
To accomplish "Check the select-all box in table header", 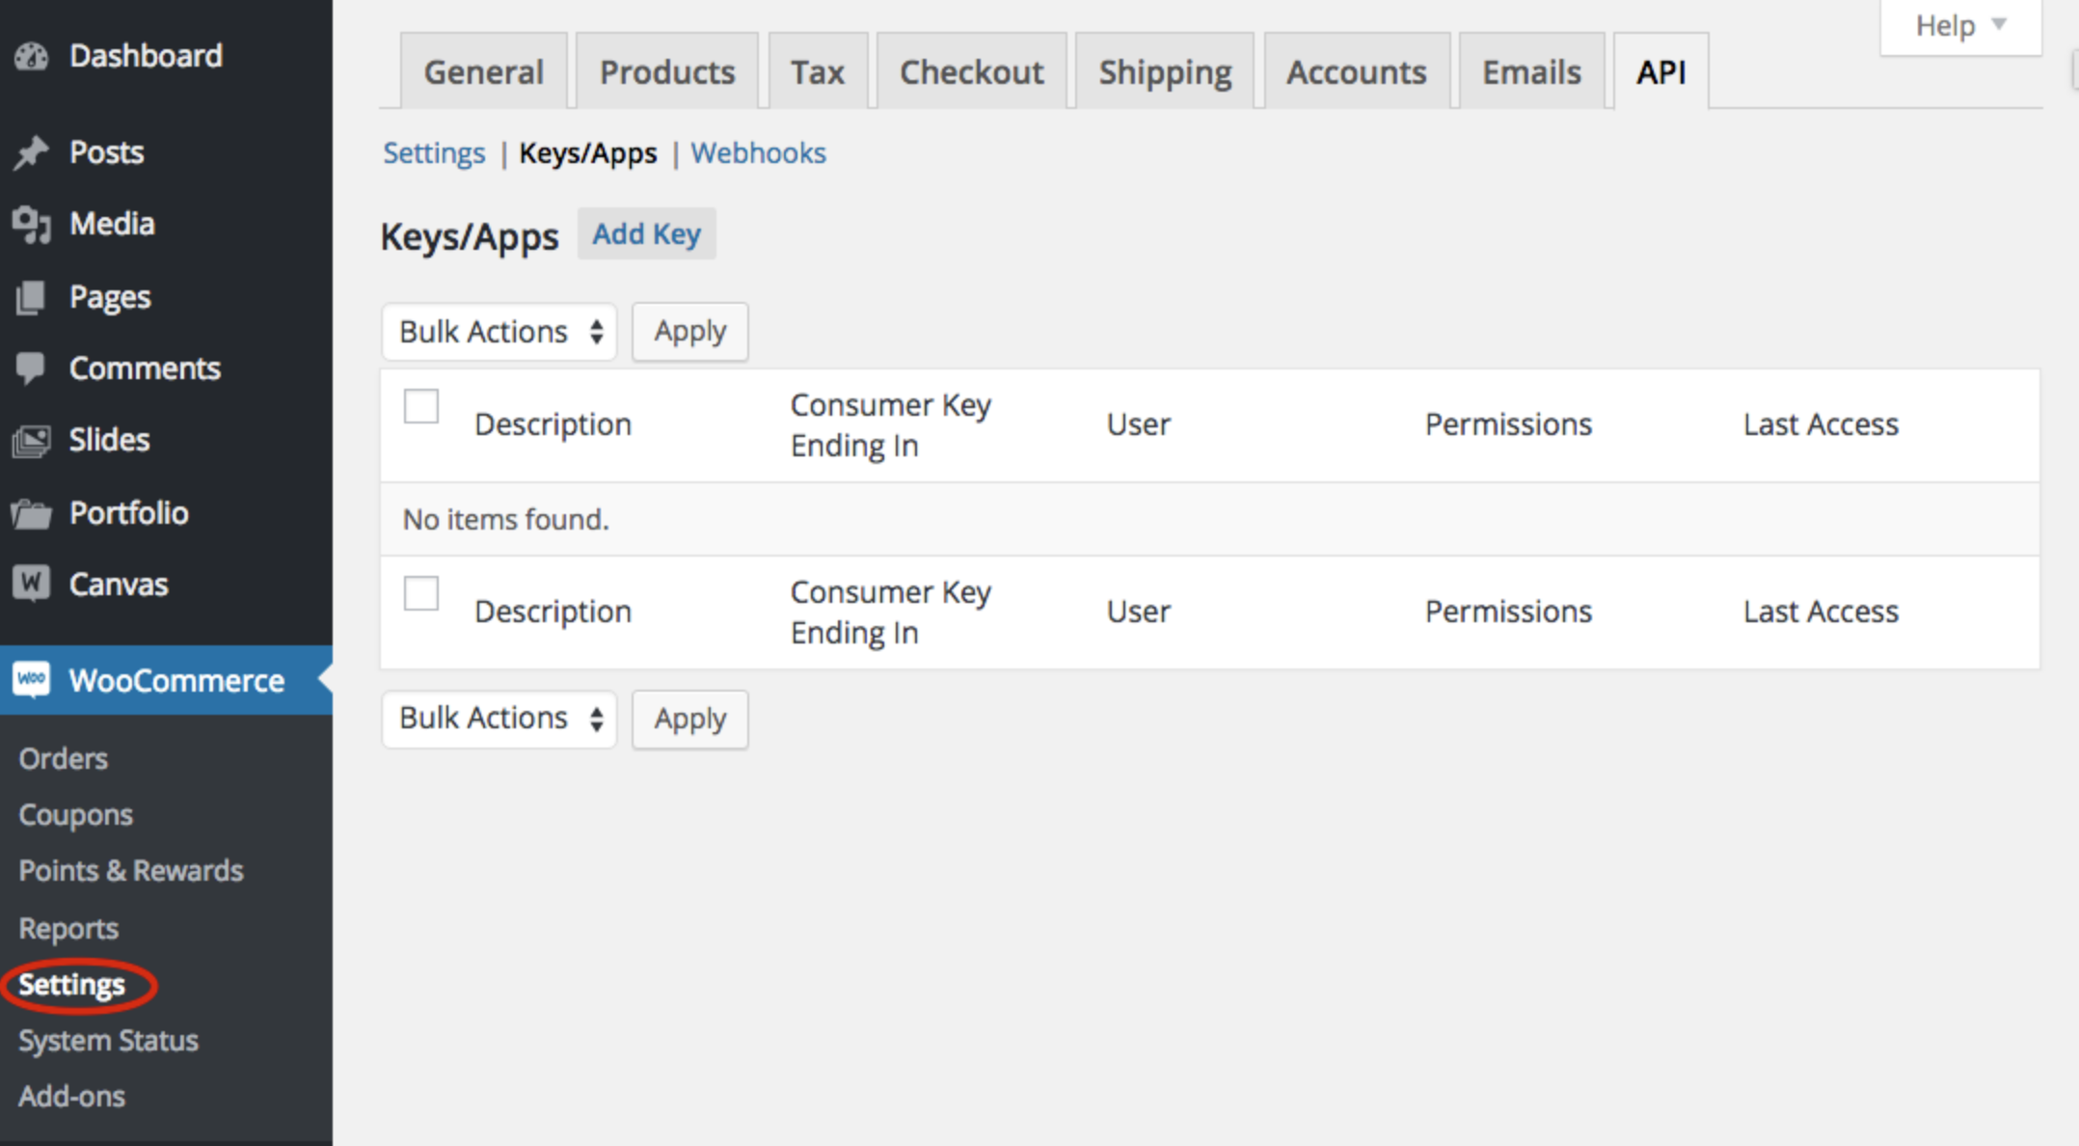I will point(421,406).
